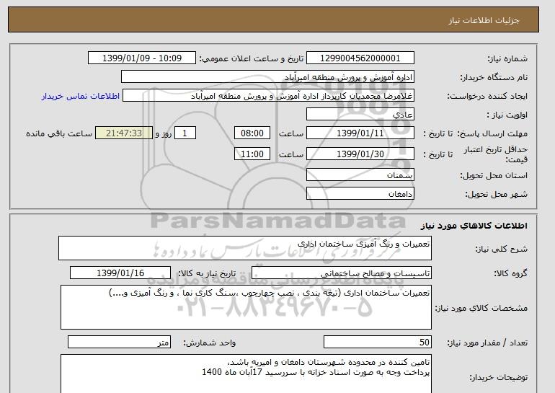The height and width of the screenshot is (393, 555).
Task: Click the price validity time 11:00
Action: (x=252, y=154)
